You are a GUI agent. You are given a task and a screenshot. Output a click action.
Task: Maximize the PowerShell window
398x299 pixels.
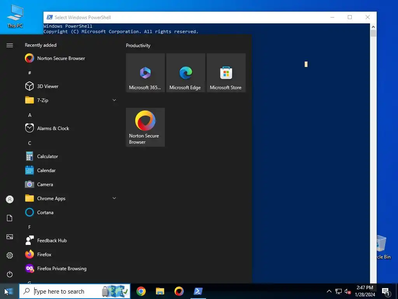point(350,17)
